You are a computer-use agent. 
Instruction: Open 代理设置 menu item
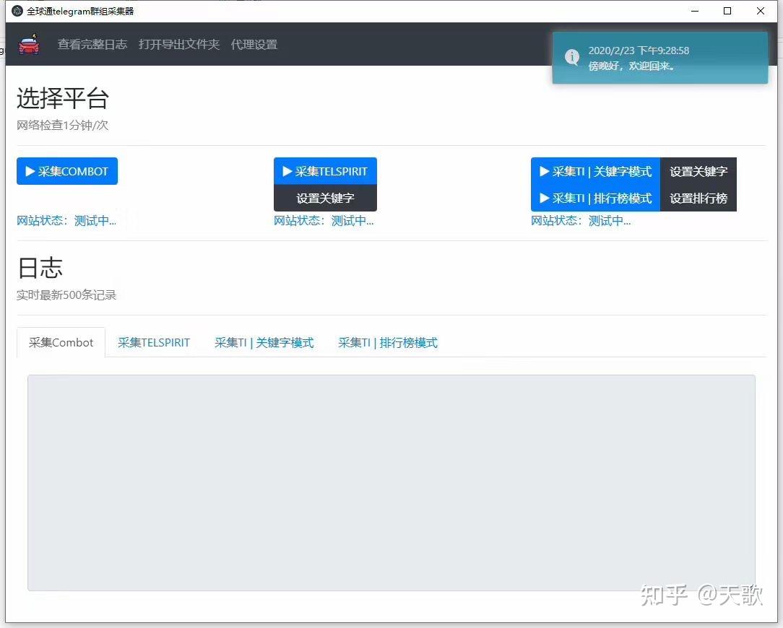(254, 45)
